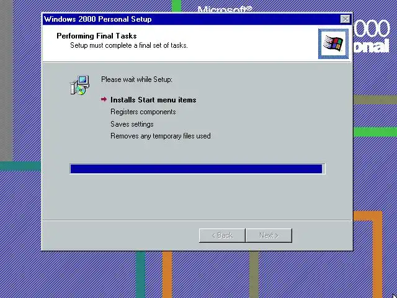
Task: Select the 'Registers components' step
Action: pyautogui.click(x=143, y=112)
